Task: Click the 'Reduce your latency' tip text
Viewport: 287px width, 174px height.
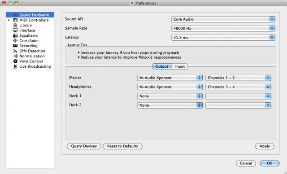Action: tap(130, 57)
